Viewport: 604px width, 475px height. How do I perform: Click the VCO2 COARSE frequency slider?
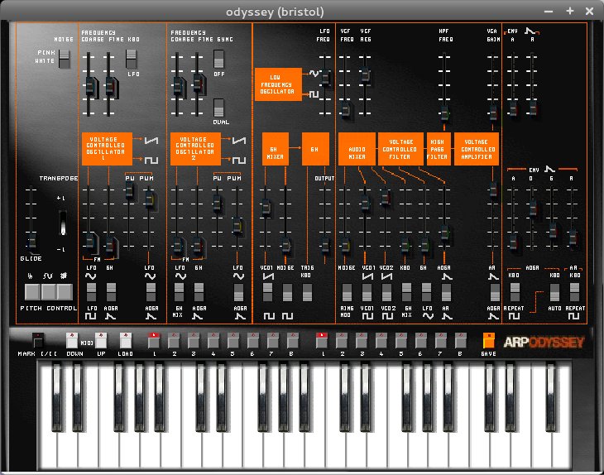click(x=177, y=85)
